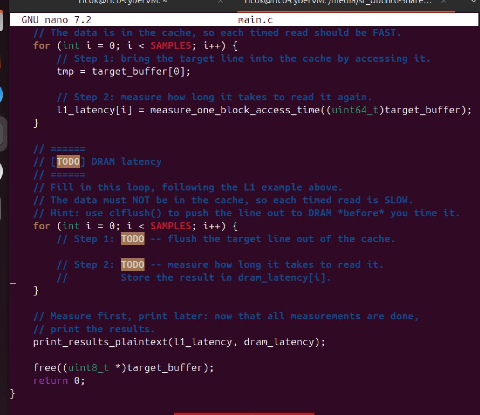This screenshot has height=415, width=480.
Task: Click 'Store the result in dram_latency[i].' comment
Action: (226, 278)
